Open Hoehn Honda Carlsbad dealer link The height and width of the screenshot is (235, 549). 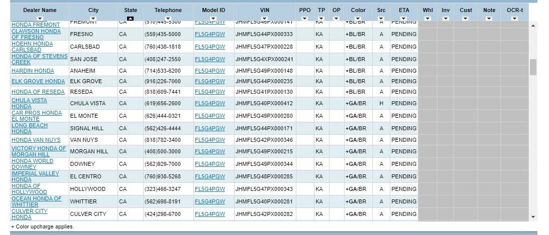point(32,47)
